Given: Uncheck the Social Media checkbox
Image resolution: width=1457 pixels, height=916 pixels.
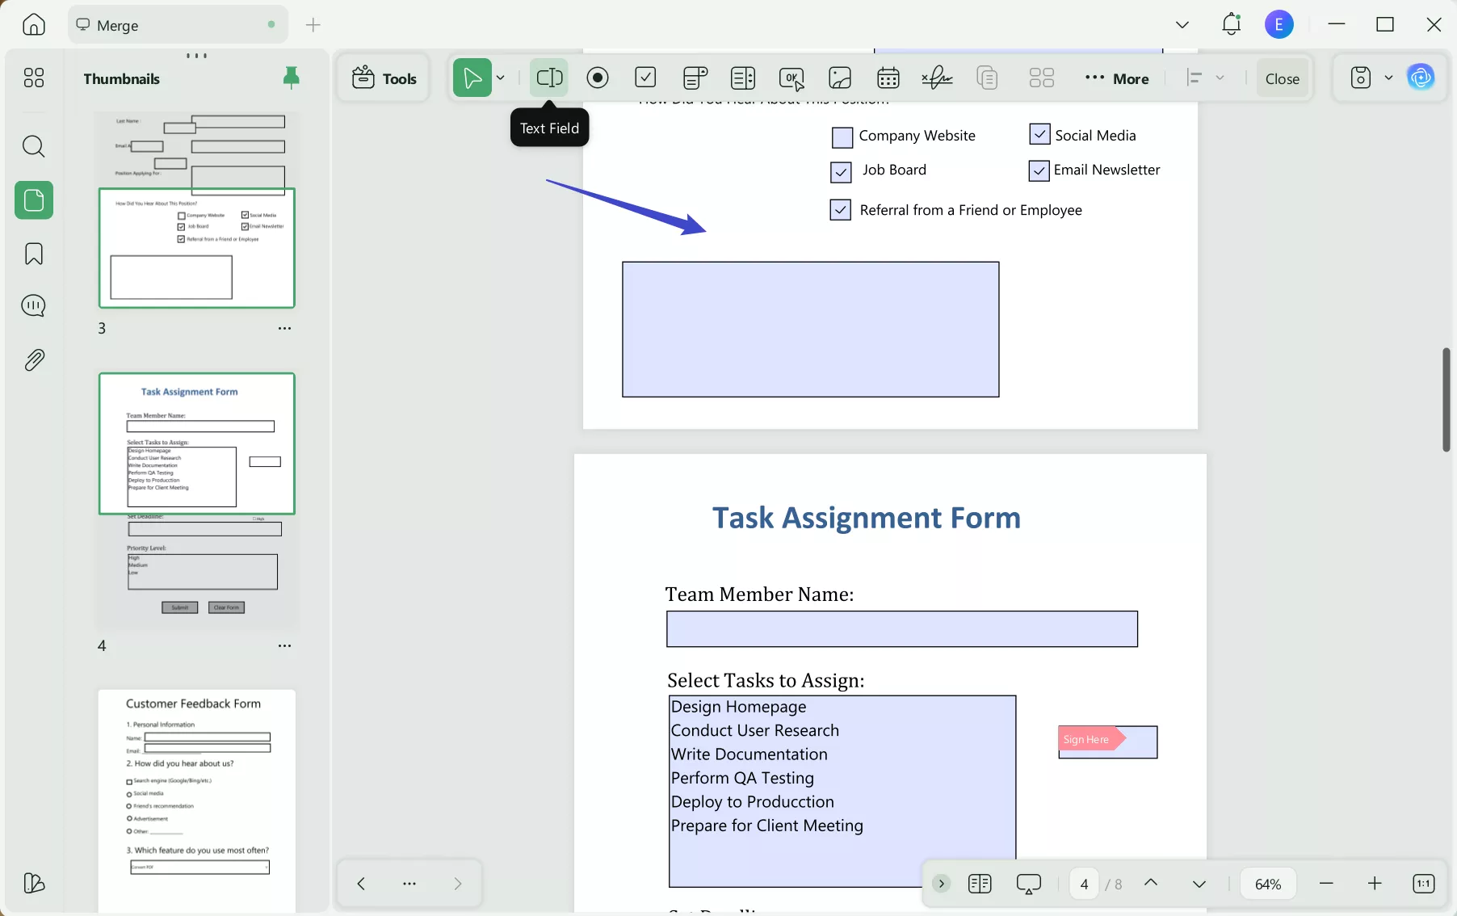Looking at the screenshot, I should coord(1039,134).
